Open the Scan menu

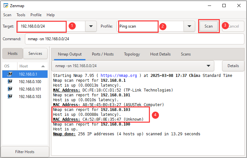click(7, 15)
